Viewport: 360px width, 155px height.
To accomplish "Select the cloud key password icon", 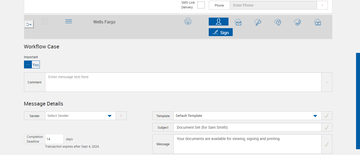I will coord(257,22).
